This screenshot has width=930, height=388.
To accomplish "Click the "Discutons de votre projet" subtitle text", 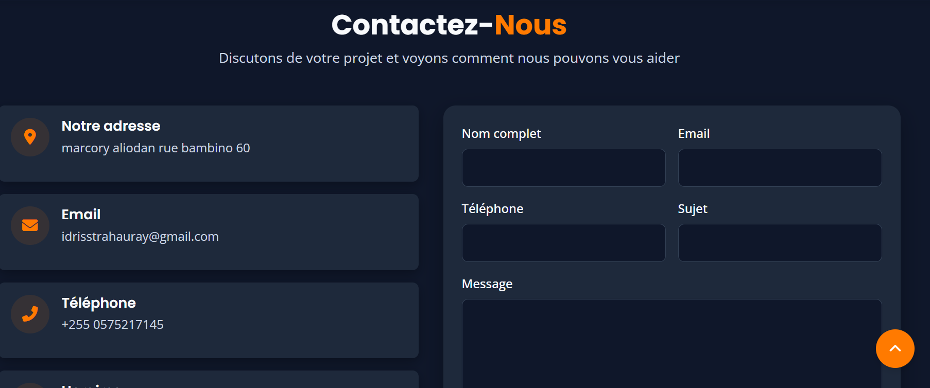I will [449, 58].
